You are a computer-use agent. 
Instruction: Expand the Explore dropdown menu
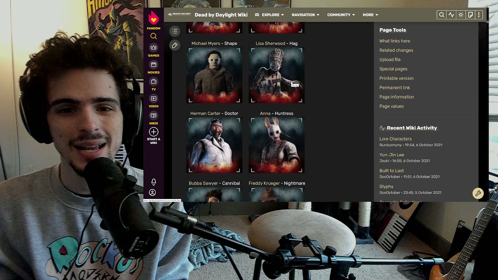[269, 15]
